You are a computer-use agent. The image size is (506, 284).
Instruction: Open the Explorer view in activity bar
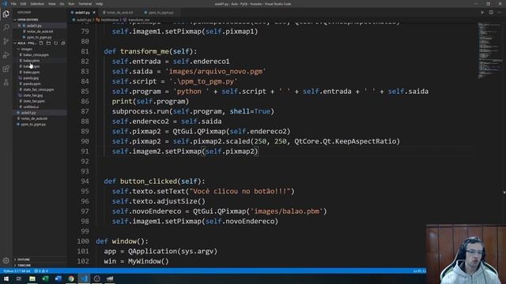coord(6,14)
